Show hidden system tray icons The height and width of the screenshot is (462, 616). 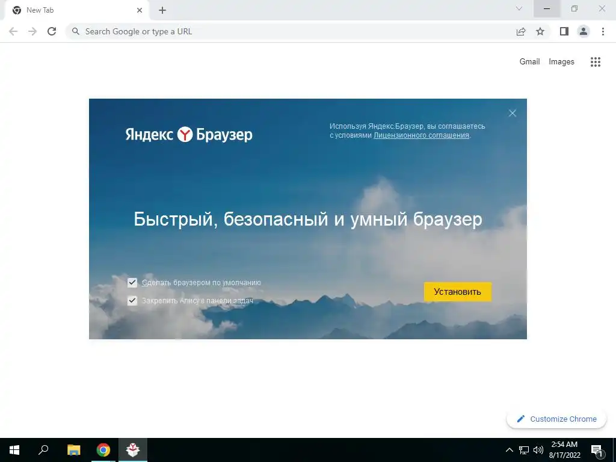(509, 450)
